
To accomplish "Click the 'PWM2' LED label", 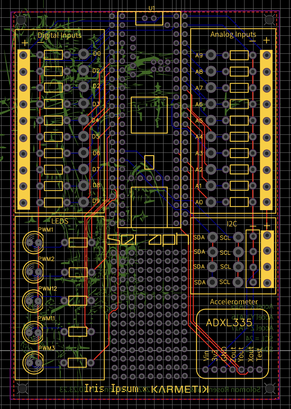I will pos(46,259).
